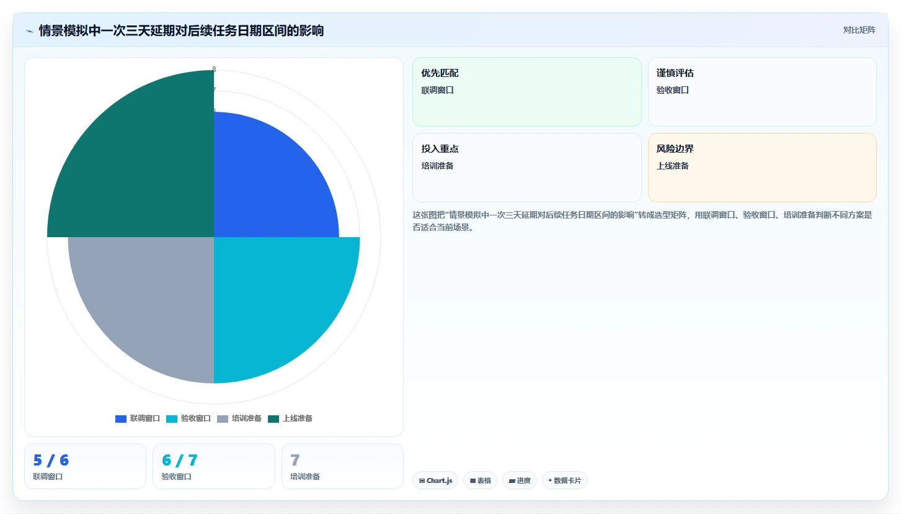The image size is (901, 514).
Task: Click the description paragraph starting 这张图把
Action: click(x=642, y=221)
